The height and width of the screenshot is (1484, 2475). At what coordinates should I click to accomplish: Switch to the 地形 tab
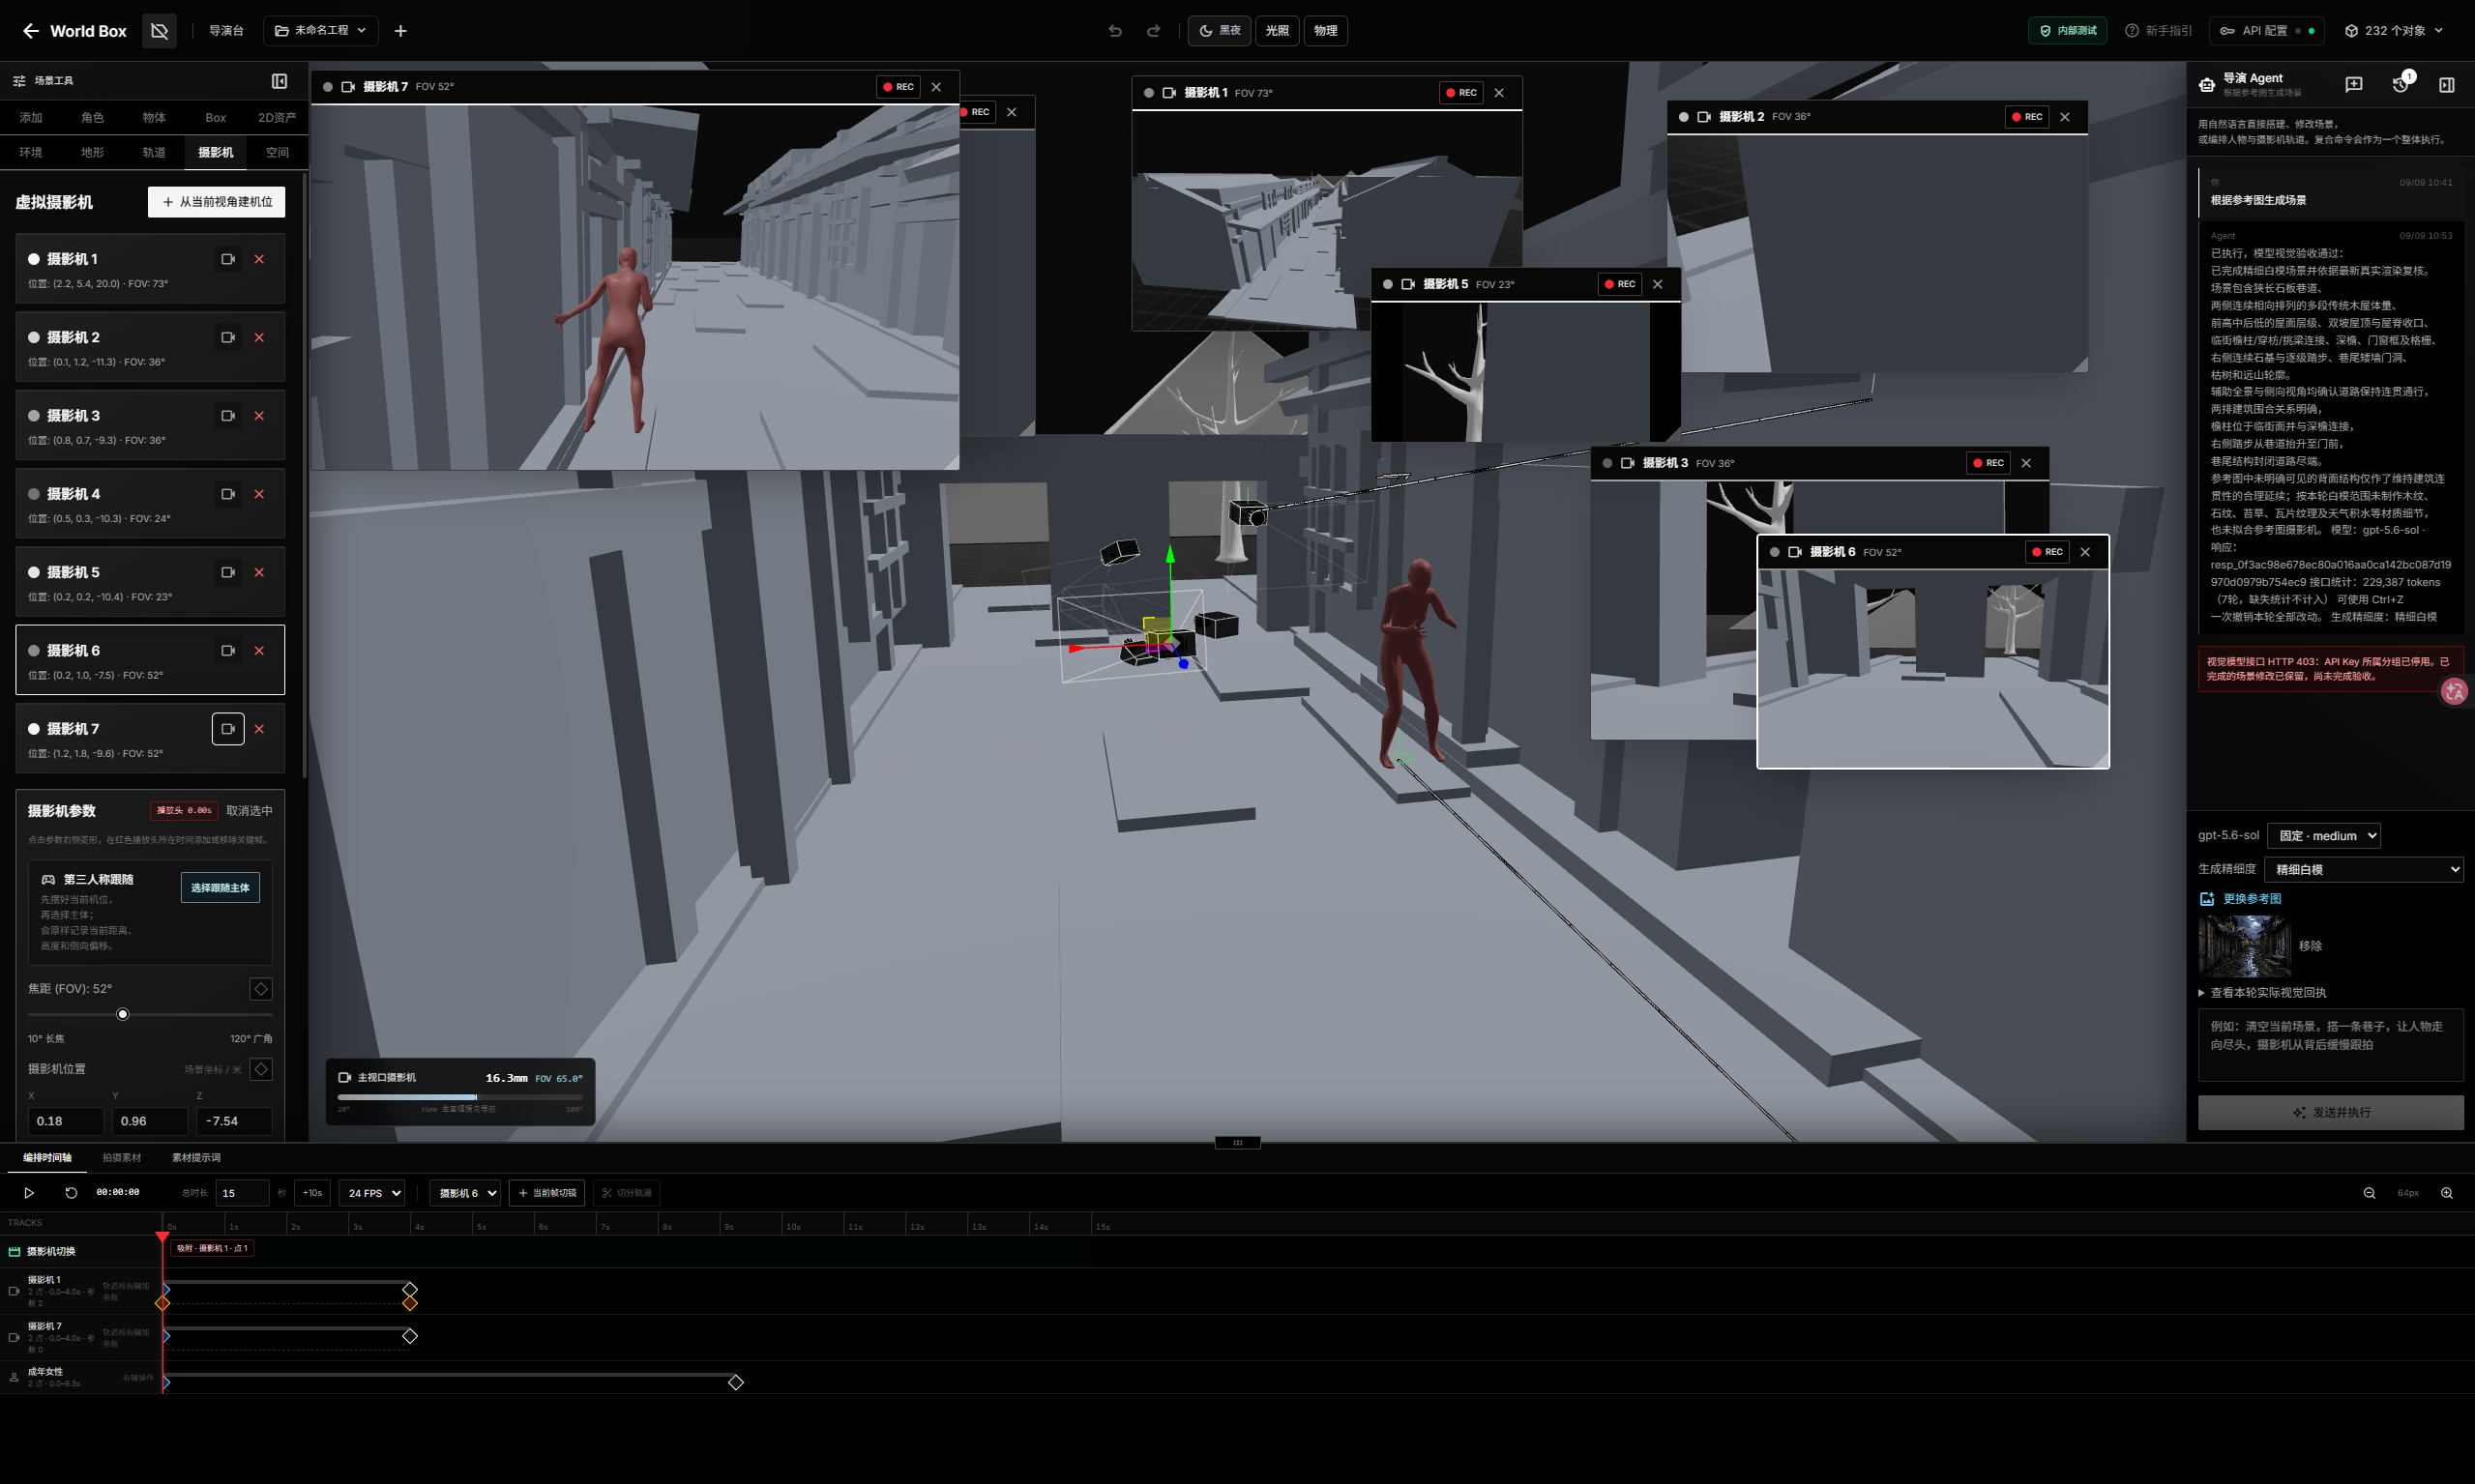point(92,153)
